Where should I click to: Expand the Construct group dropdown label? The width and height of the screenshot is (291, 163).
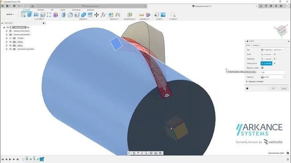click(x=130, y=19)
